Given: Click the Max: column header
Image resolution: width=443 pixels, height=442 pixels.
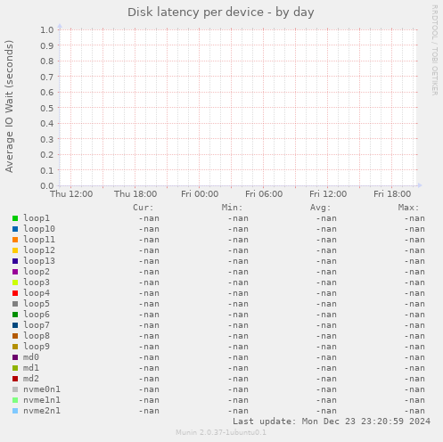Looking at the screenshot, I should pyautogui.click(x=409, y=208).
